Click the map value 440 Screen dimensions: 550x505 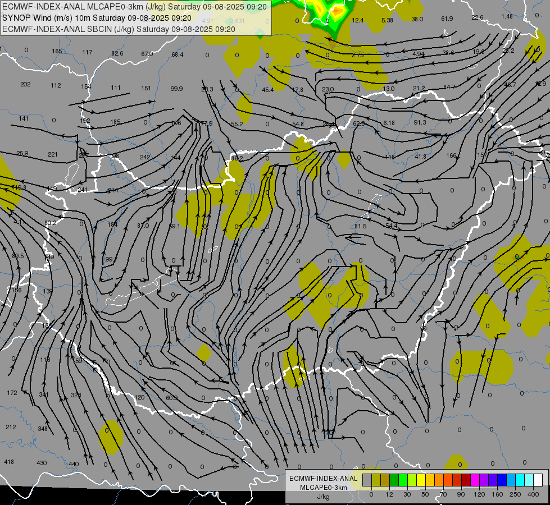(x=74, y=464)
